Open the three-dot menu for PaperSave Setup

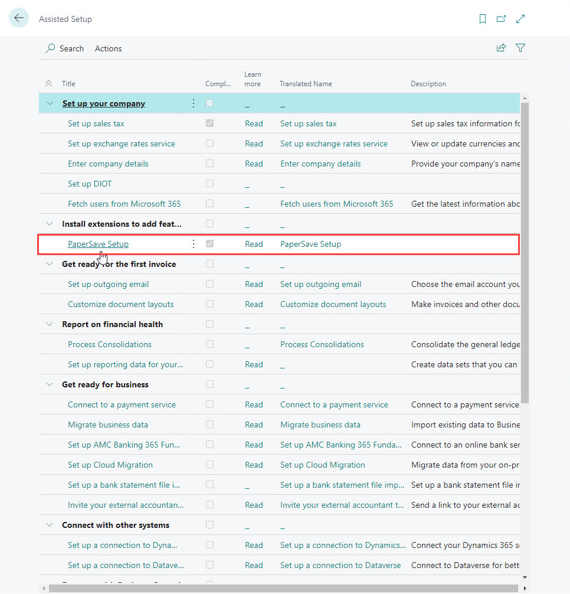click(194, 244)
